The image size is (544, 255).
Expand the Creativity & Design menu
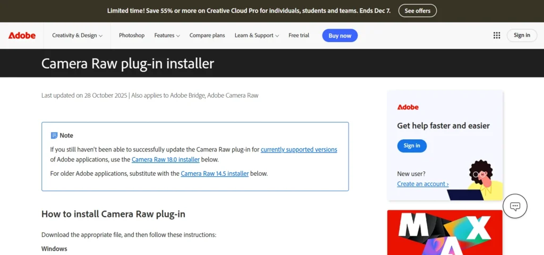(x=77, y=36)
